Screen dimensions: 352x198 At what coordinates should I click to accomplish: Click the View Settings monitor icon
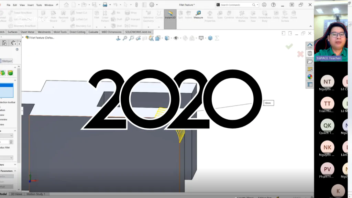pyautogui.click(x=201, y=38)
